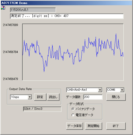Screen dimensions: 133x135
Task: Click the 測定終了 status message field
Action: [67, 16]
